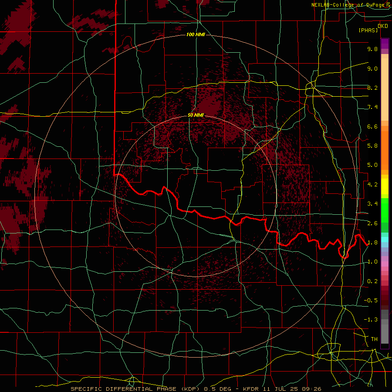Click the "100 NMI" range ring label

pyautogui.click(x=196, y=34)
